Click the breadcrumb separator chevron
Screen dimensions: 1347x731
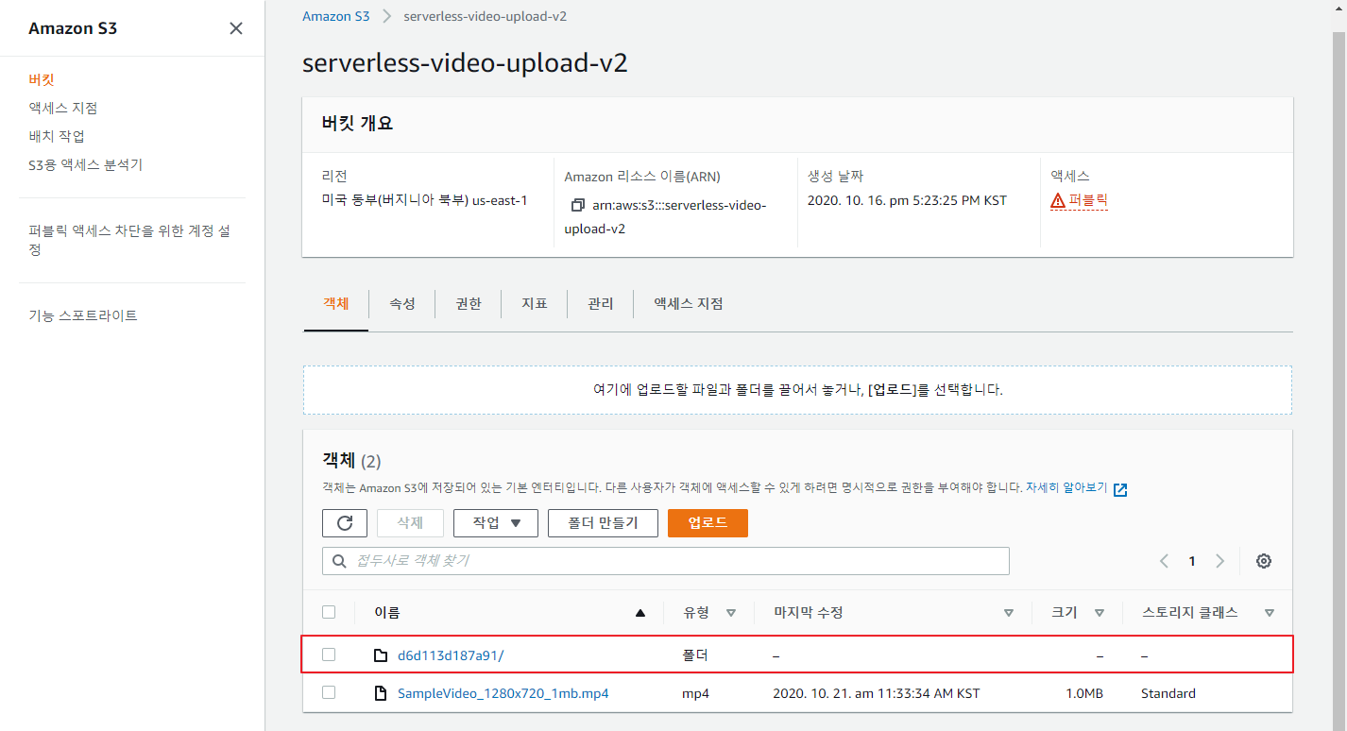click(386, 16)
